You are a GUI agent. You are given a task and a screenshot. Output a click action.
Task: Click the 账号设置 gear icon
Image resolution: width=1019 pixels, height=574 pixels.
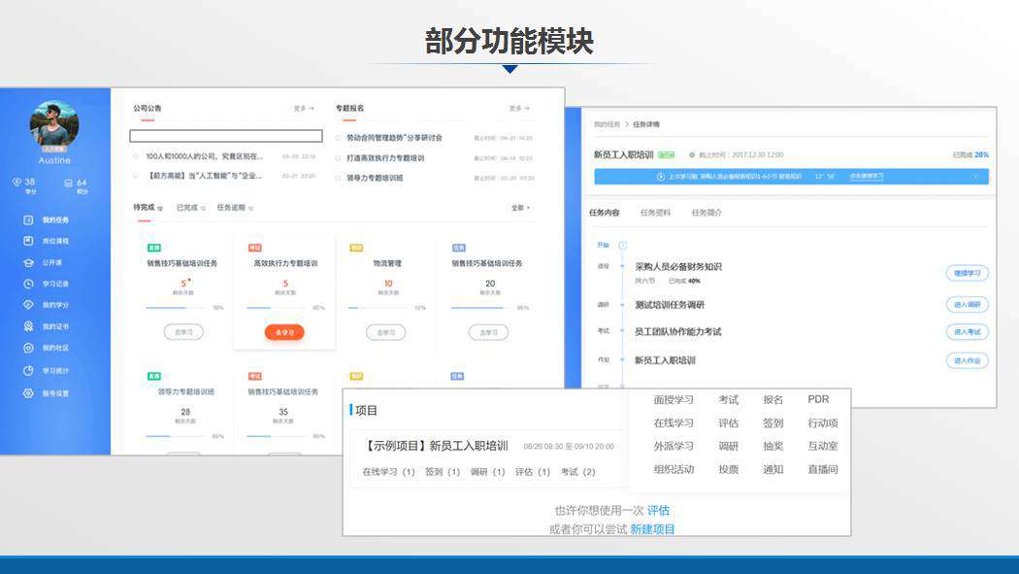[x=28, y=393]
